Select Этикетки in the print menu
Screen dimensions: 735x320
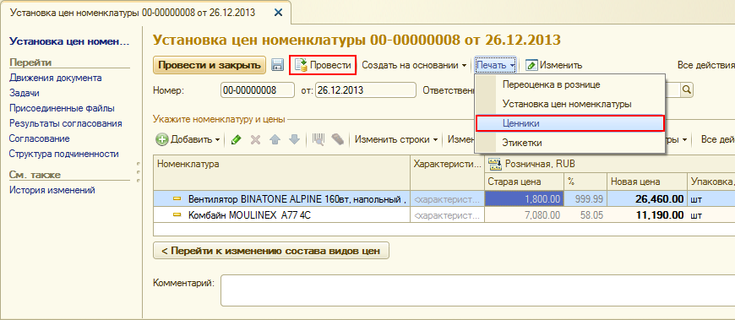570,142
